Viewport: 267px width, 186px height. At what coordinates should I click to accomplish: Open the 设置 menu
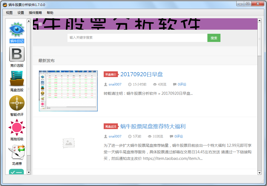pos(21,13)
